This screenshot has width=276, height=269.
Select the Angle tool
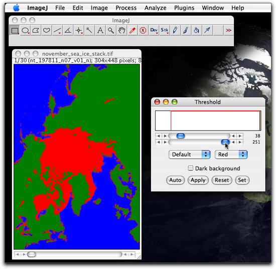[68, 31]
